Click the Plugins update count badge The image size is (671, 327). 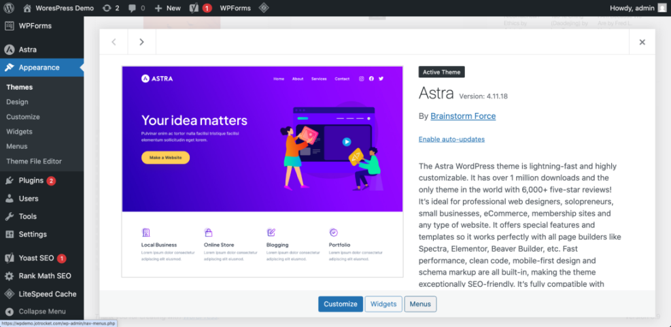(x=51, y=181)
